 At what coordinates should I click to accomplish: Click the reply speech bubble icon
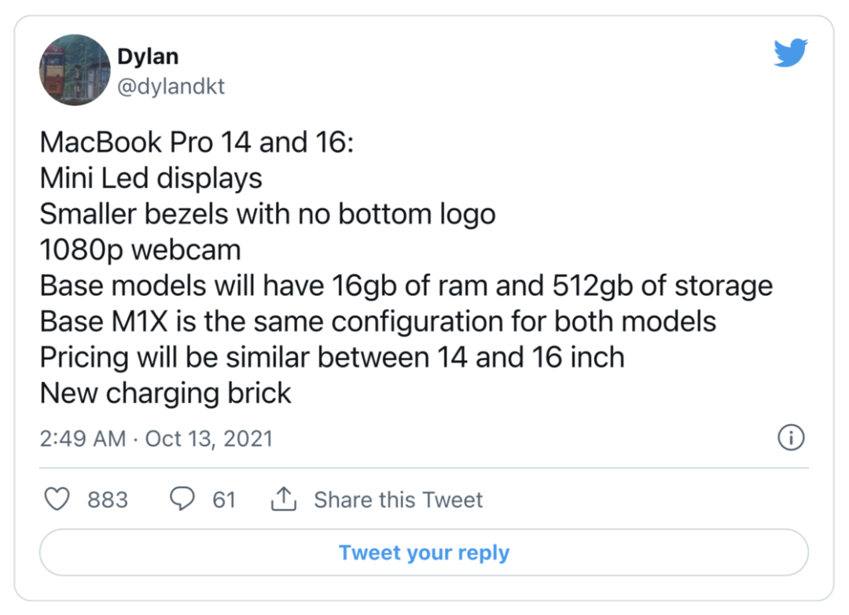click(x=182, y=499)
